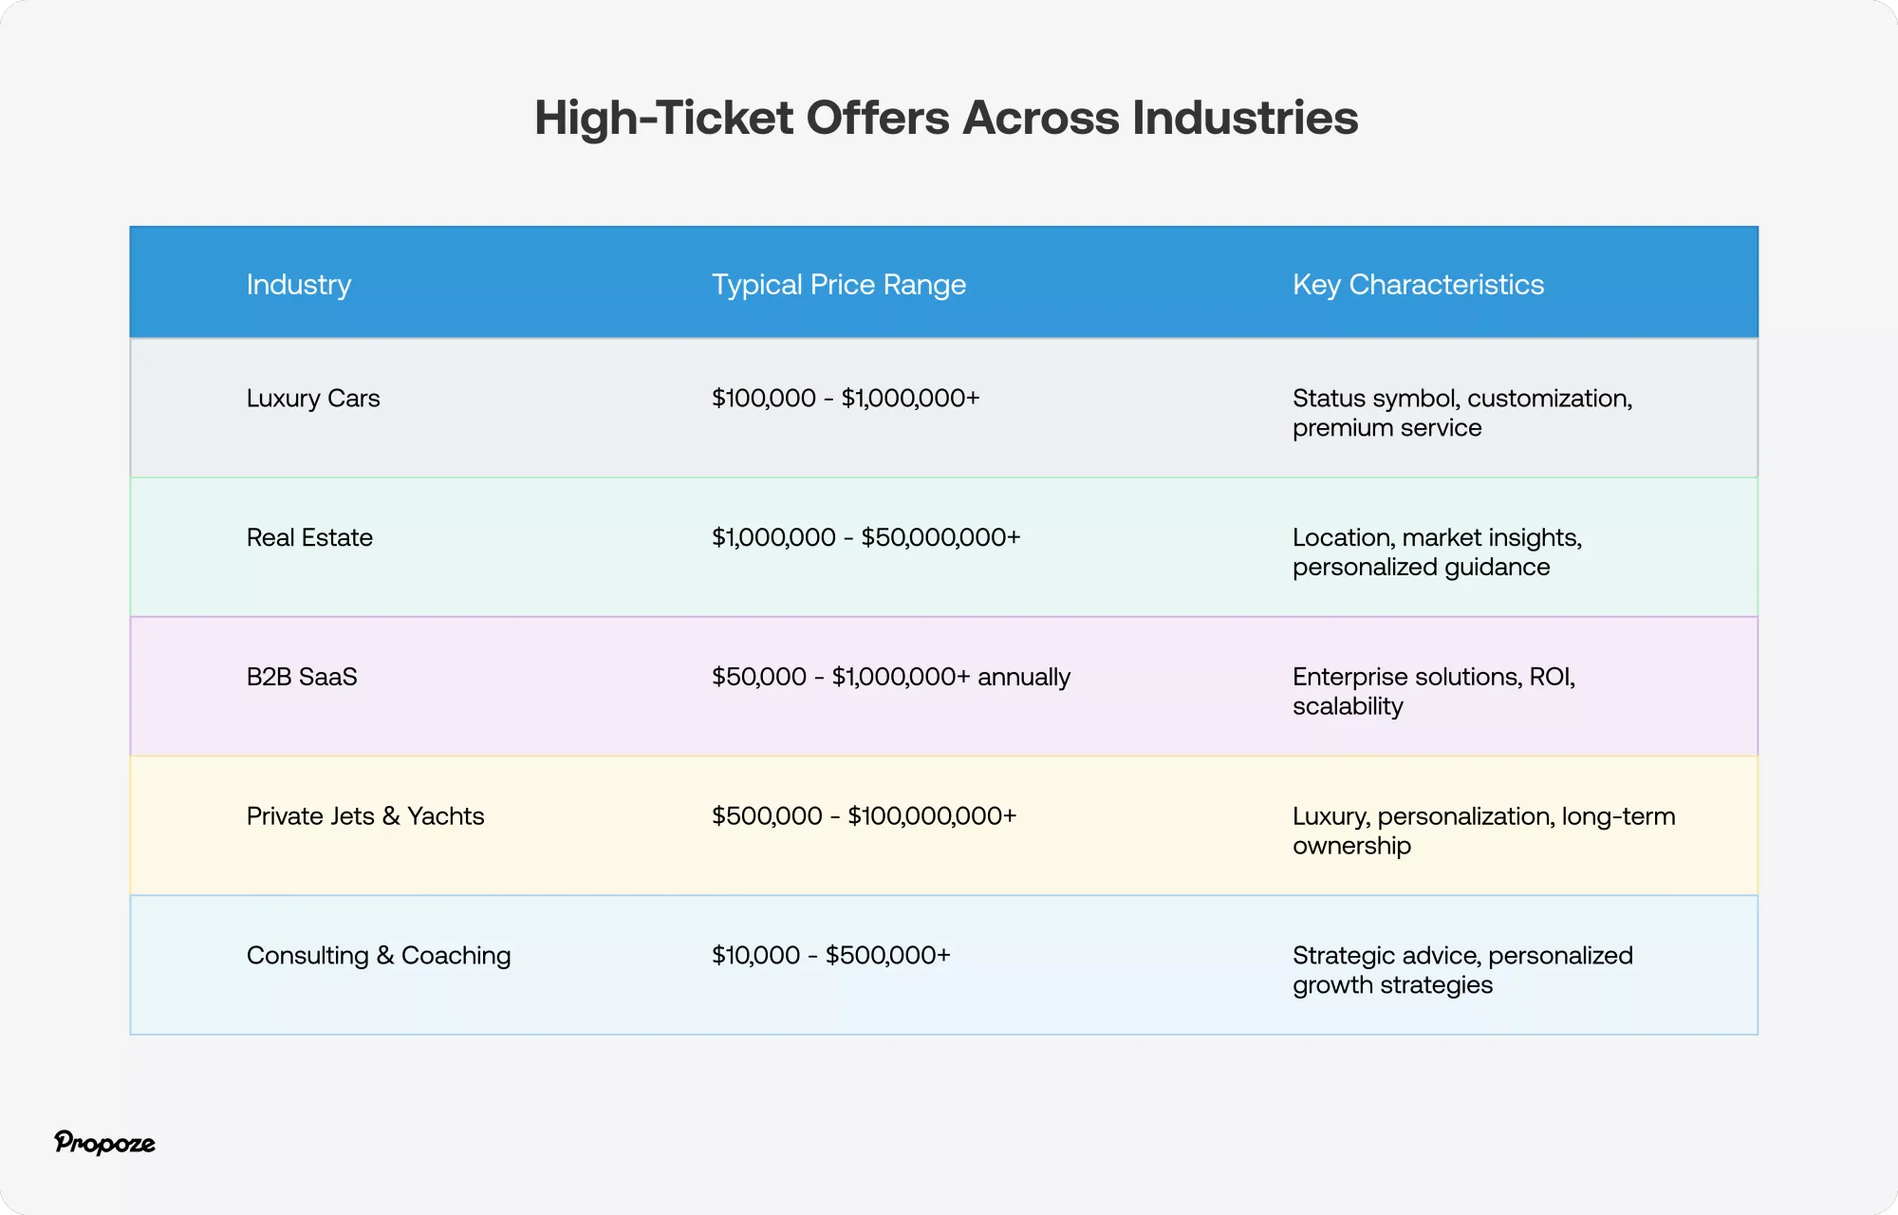1898x1215 pixels.
Task: Select the 'Industry' column header
Action: pos(299,285)
